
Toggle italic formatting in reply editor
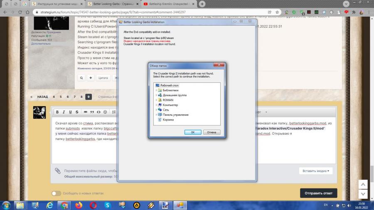(x=64, y=112)
